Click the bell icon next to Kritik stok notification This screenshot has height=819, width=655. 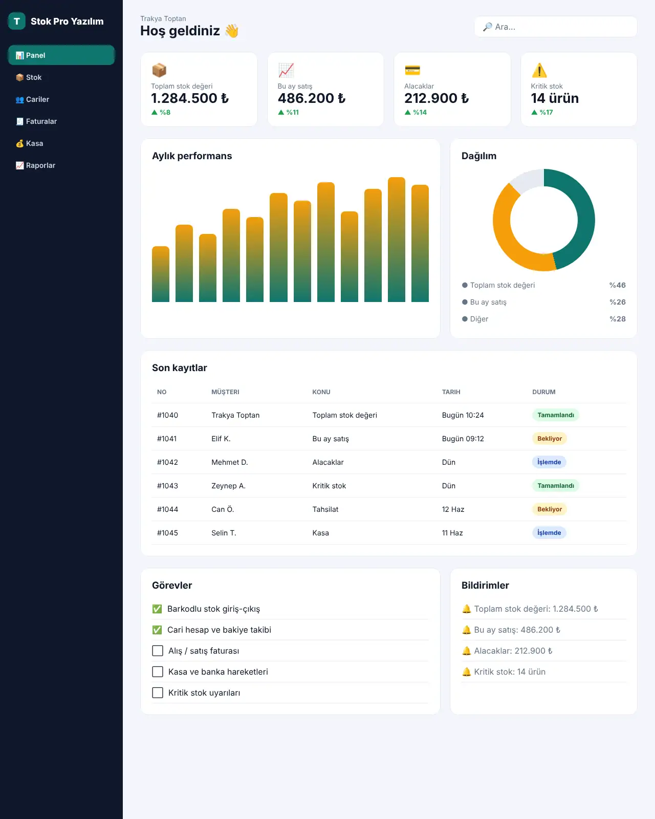pos(466,672)
